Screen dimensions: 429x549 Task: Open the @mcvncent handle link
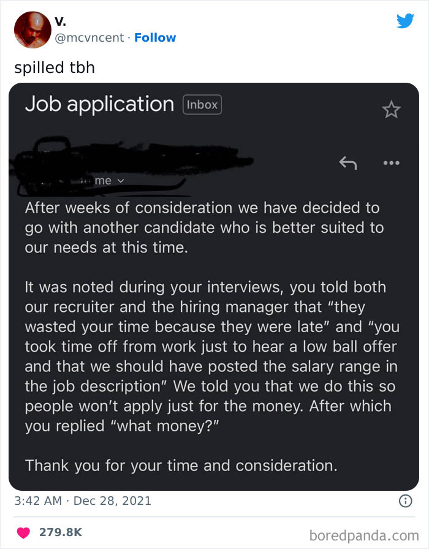pyautogui.click(x=91, y=37)
